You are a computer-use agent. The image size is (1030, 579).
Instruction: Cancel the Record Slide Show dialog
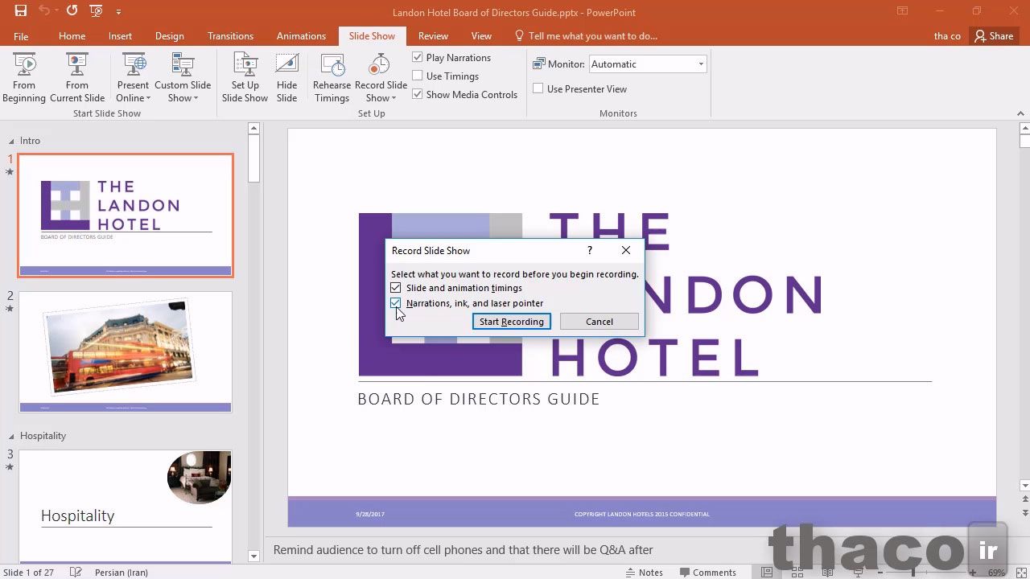(599, 322)
